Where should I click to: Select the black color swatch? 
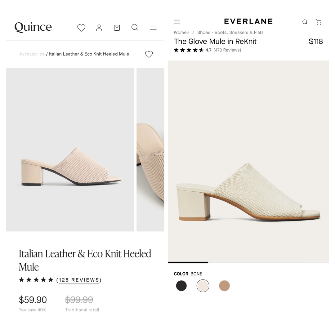pos(181,286)
